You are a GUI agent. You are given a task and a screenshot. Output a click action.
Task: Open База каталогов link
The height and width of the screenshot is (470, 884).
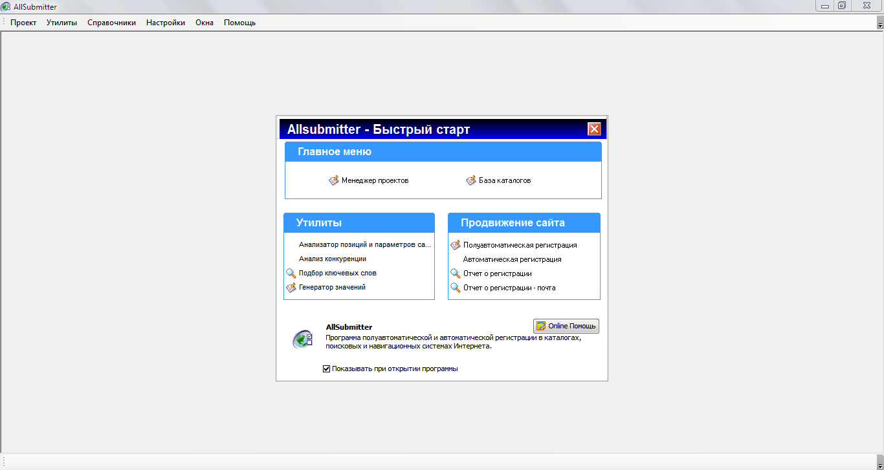pyautogui.click(x=505, y=180)
